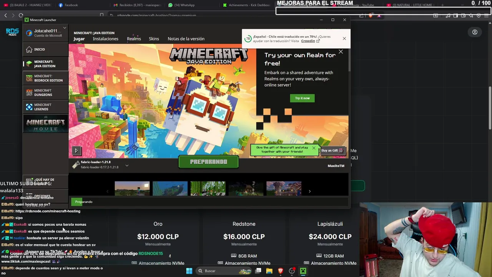Image resolution: width=492 pixels, height=277 pixels.
Task: Switch to the Jugar tab
Action: click(79, 39)
